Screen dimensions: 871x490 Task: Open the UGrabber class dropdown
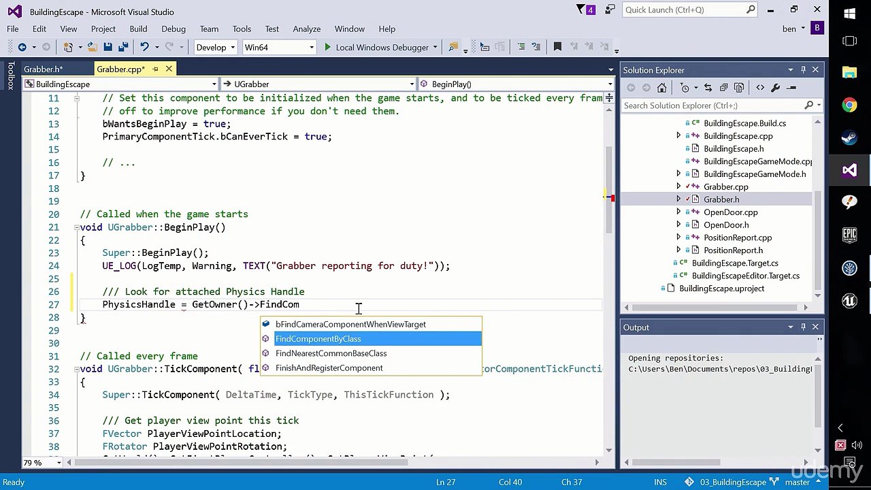click(318, 84)
